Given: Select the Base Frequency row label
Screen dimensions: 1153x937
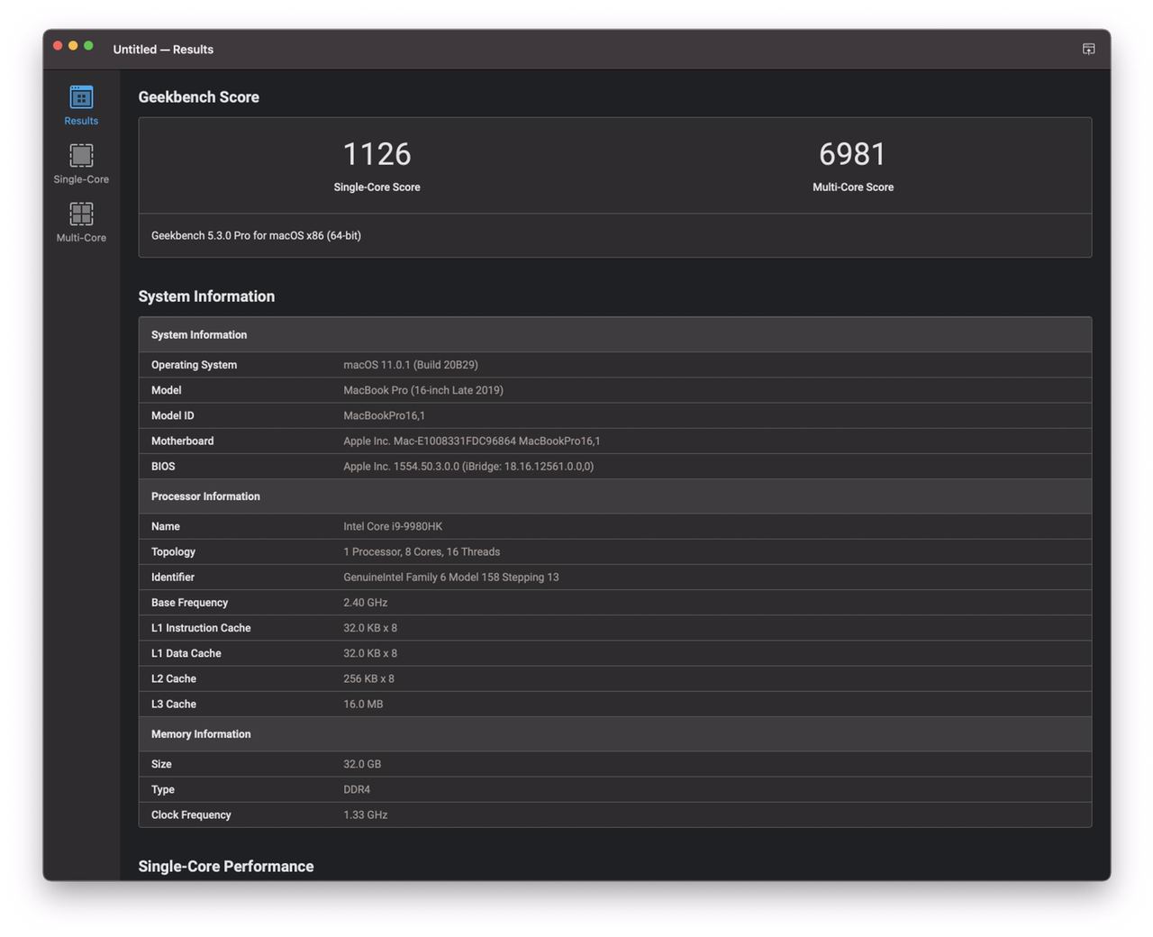Looking at the screenshot, I should [x=189, y=602].
